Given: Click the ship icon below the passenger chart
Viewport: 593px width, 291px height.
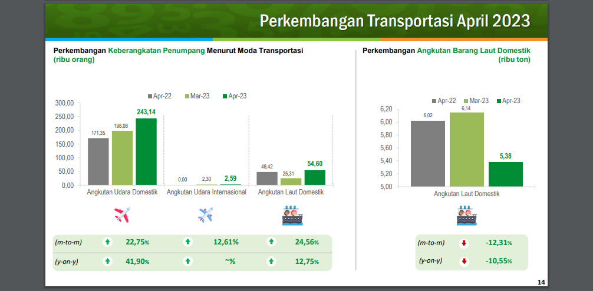Looking at the screenshot, I should [292, 216].
